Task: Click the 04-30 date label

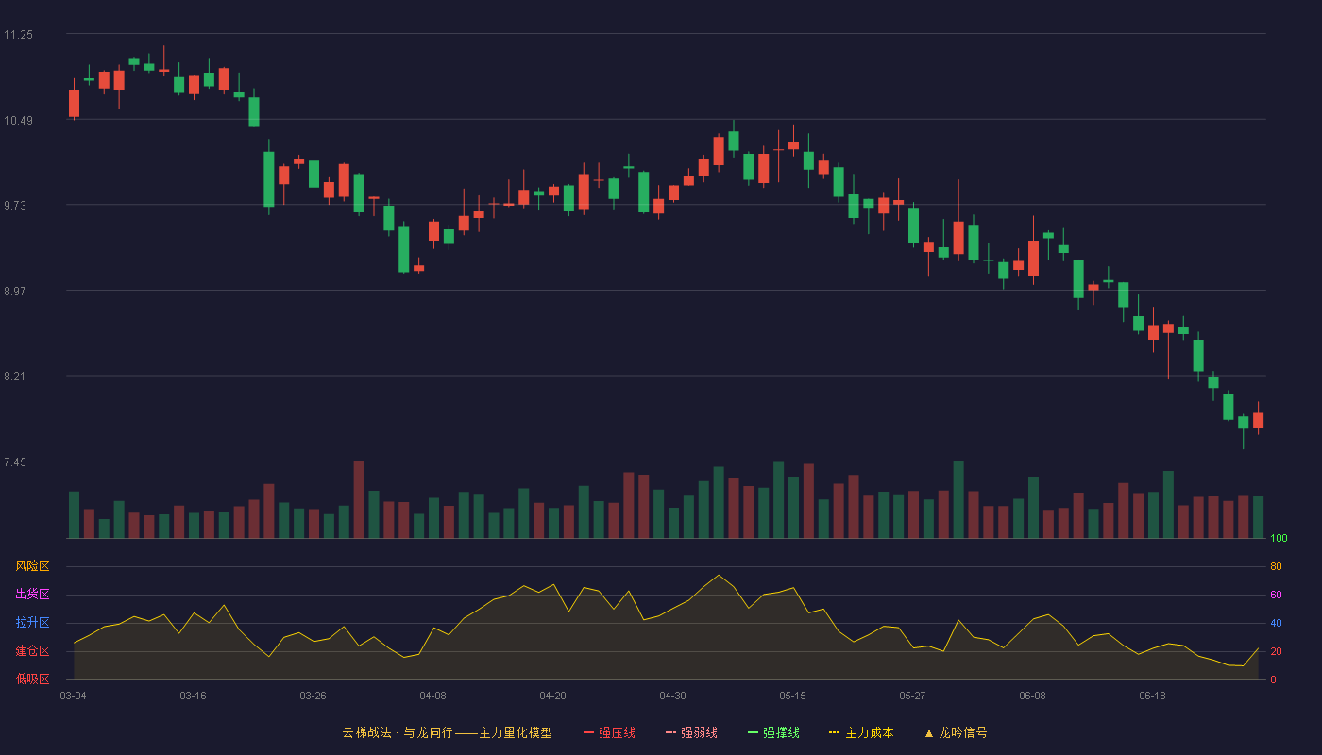Action: point(672,696)
